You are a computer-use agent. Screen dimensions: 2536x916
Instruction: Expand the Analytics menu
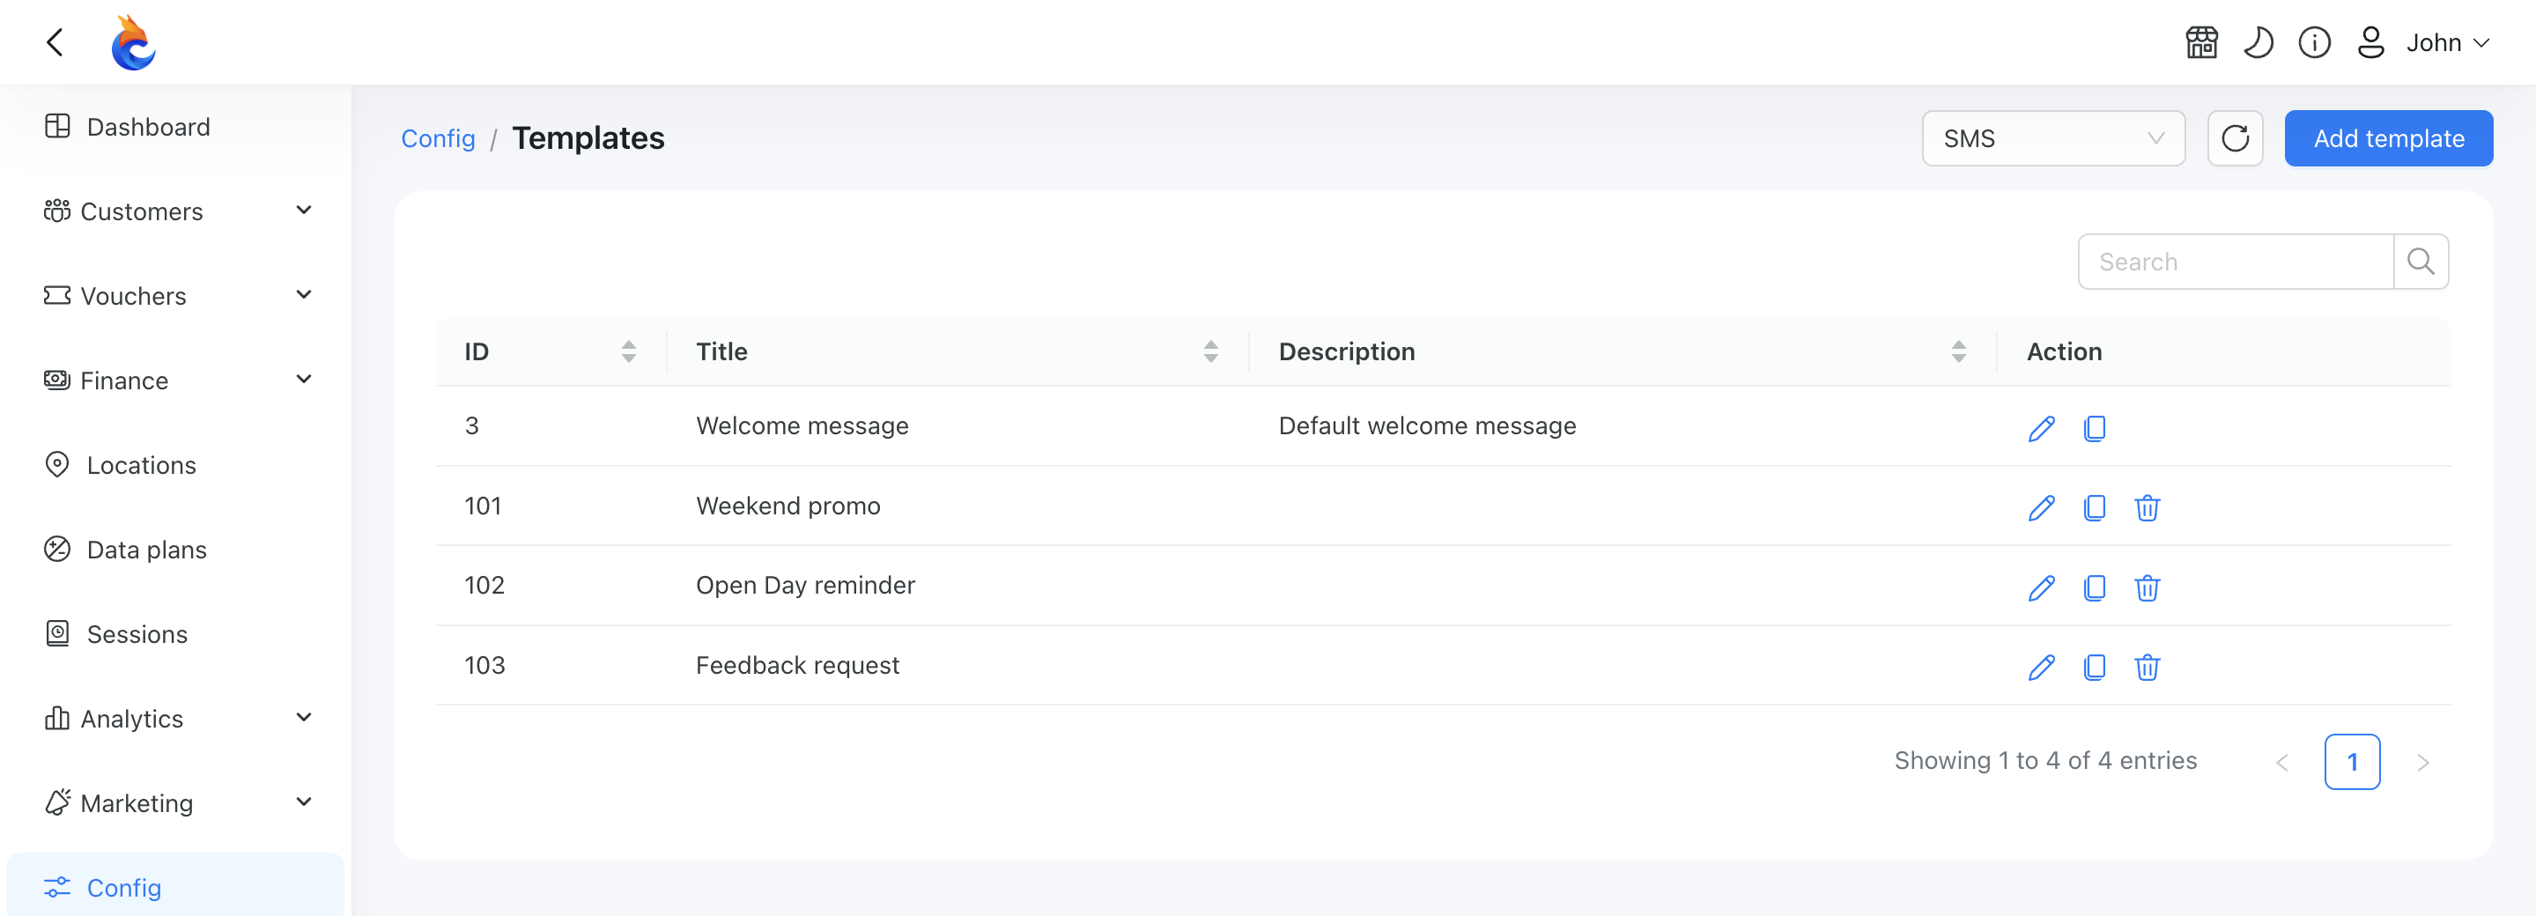click(x=175, y=720)
